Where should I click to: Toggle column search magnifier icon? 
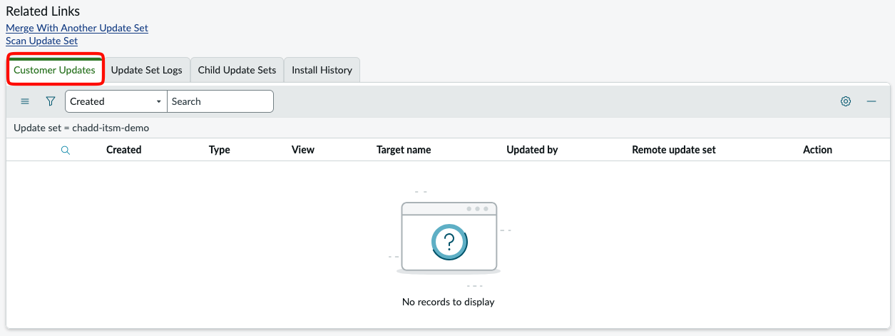(x=66, y=150)
